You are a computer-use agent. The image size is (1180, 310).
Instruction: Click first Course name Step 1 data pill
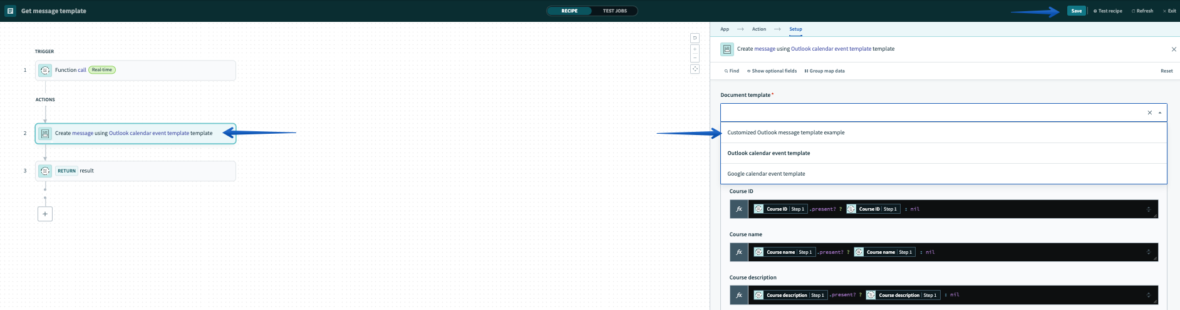click(784, 252)
